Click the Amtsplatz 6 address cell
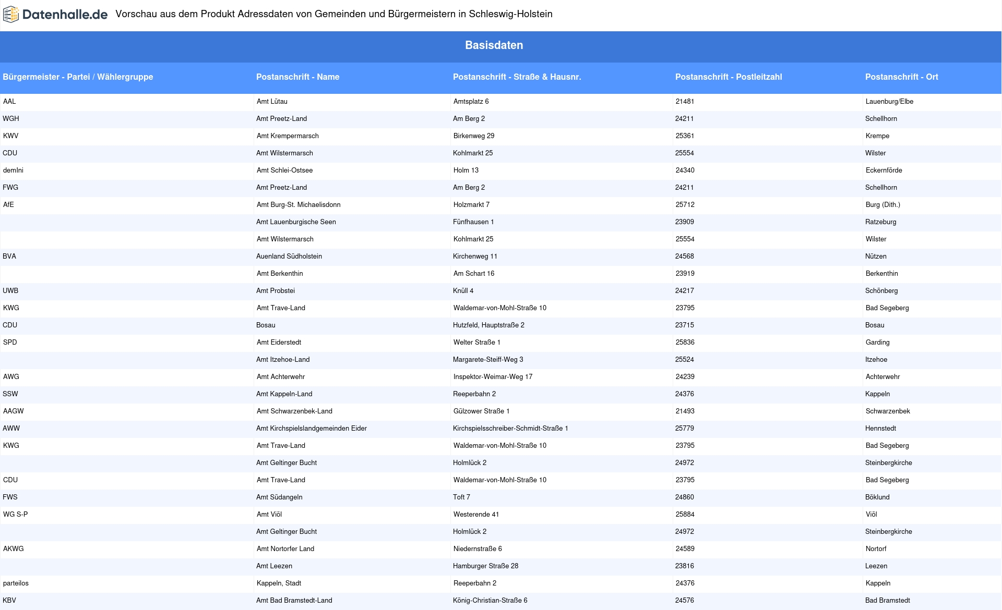 coord(471,102)
